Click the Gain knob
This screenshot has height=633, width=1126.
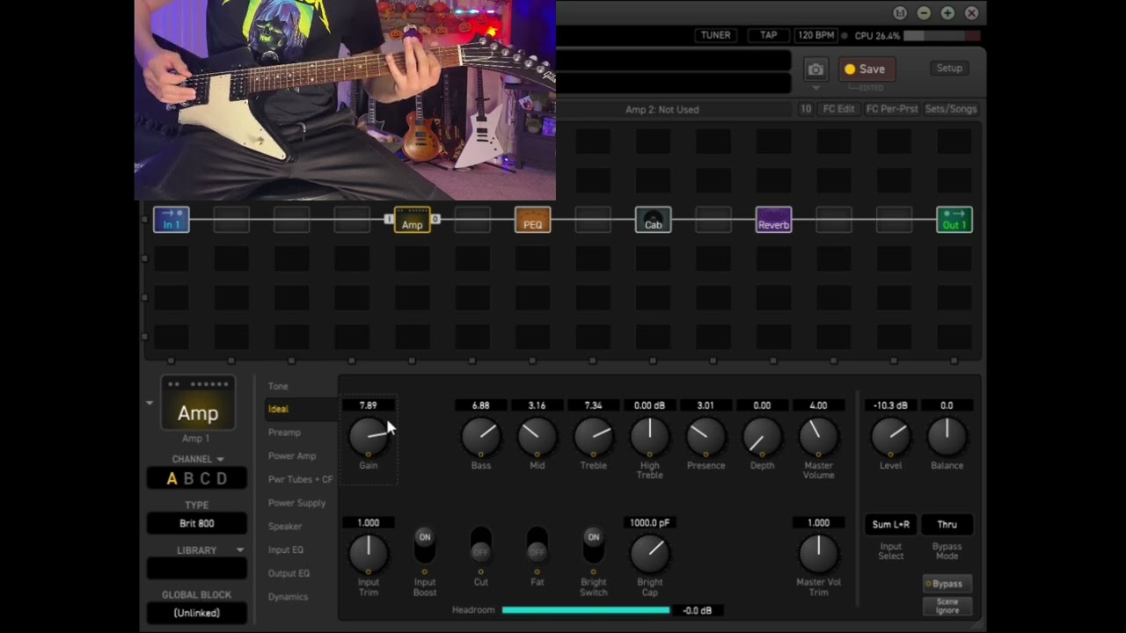pos(368,436)
